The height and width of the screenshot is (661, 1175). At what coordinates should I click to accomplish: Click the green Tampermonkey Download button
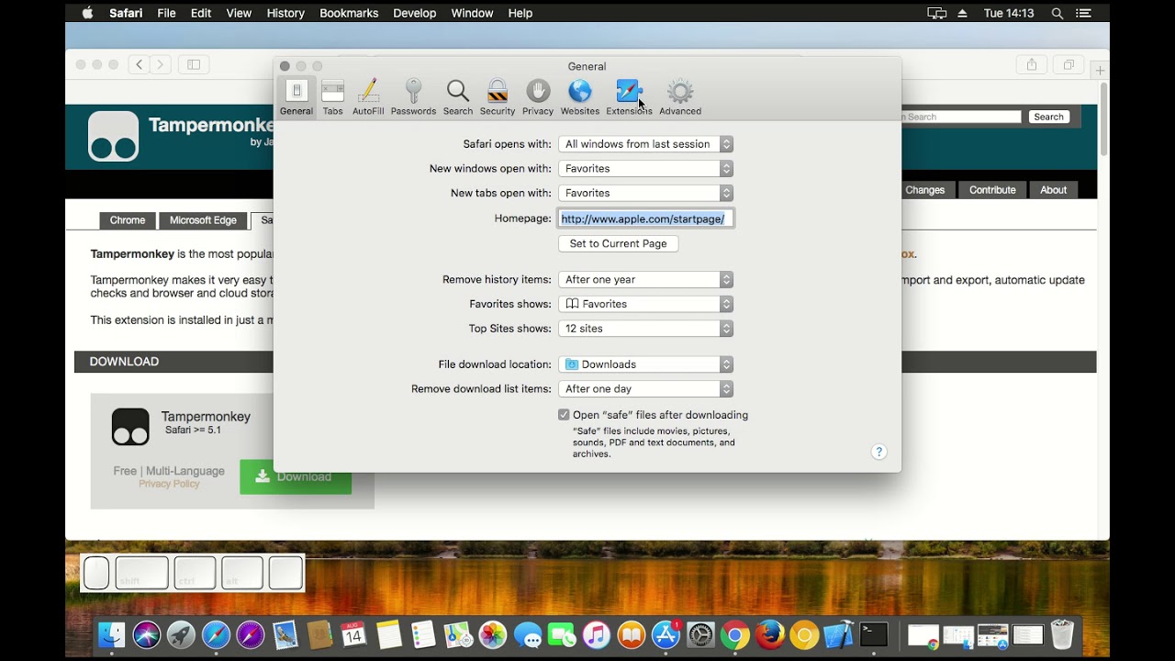pos(296,476)
